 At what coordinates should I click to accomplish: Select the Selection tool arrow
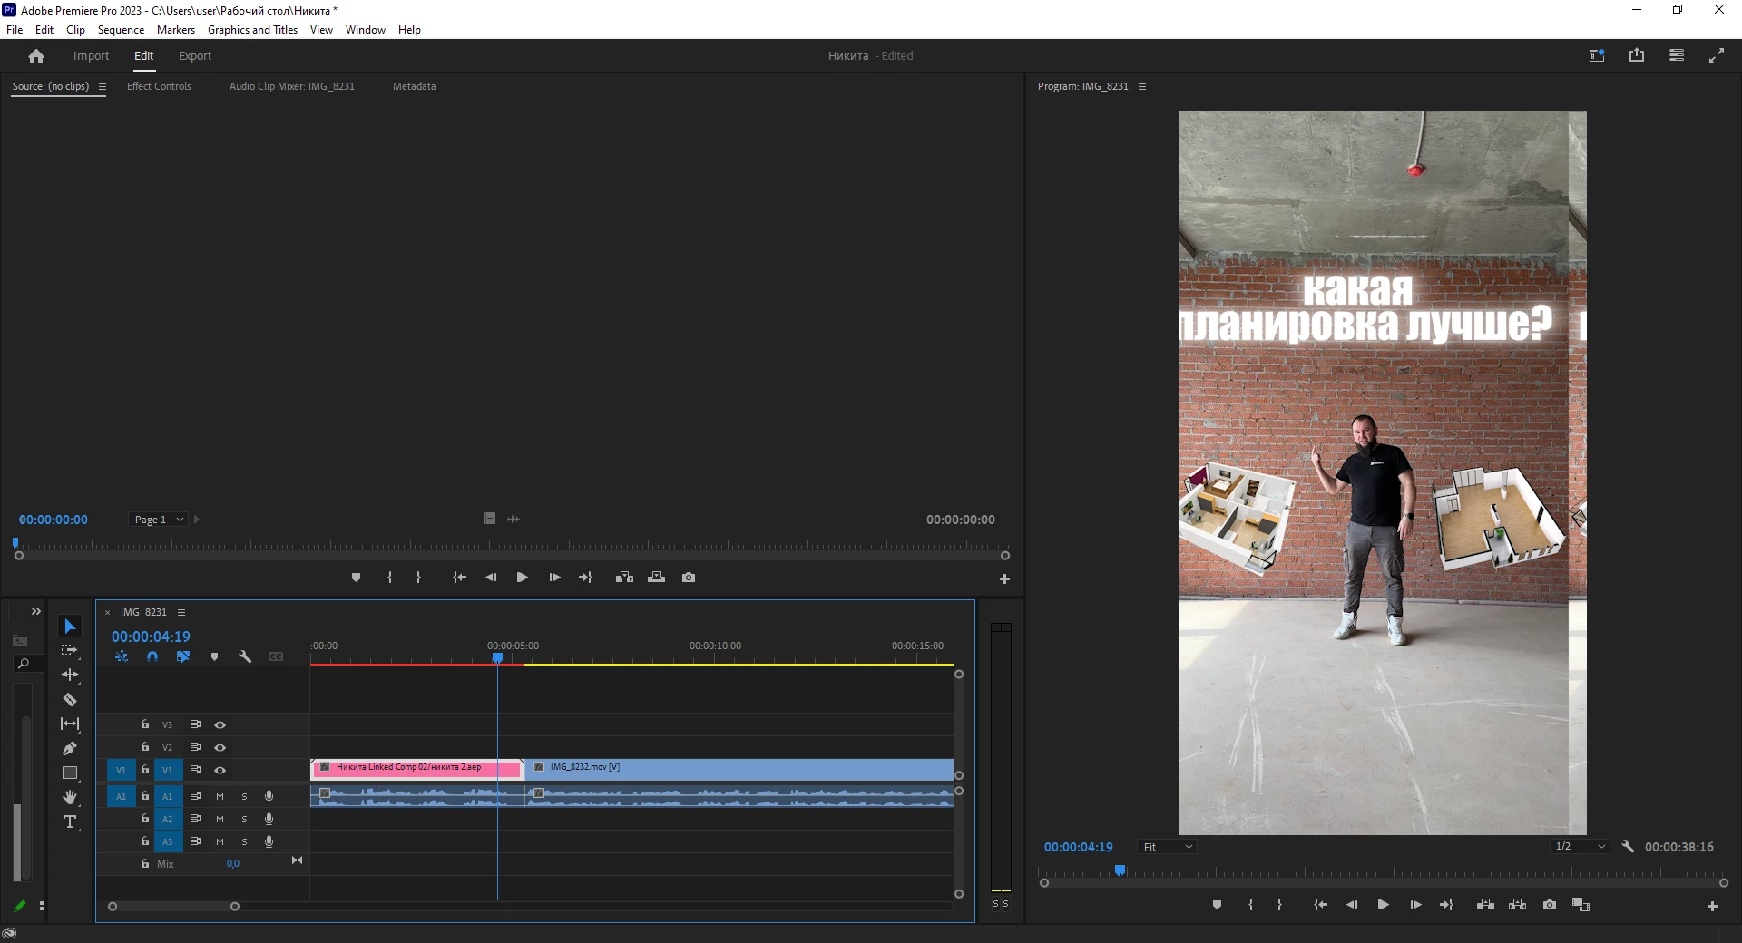point(70,627)
